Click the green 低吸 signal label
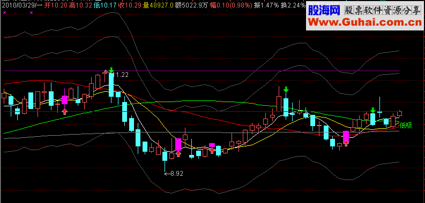The image size is (425, 203). tap(406, 125)
